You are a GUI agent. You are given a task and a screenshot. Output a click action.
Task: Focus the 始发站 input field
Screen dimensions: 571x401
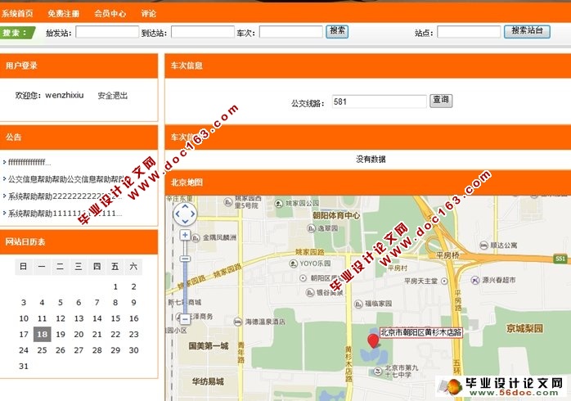(107, 32)
